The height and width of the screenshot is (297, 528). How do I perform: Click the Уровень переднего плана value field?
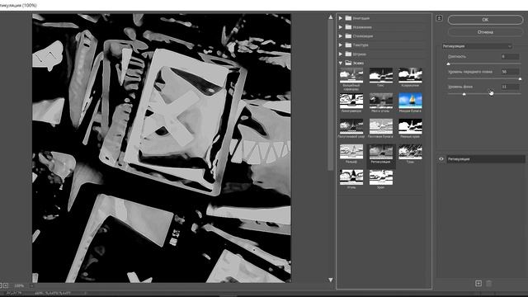pos(510,72)
